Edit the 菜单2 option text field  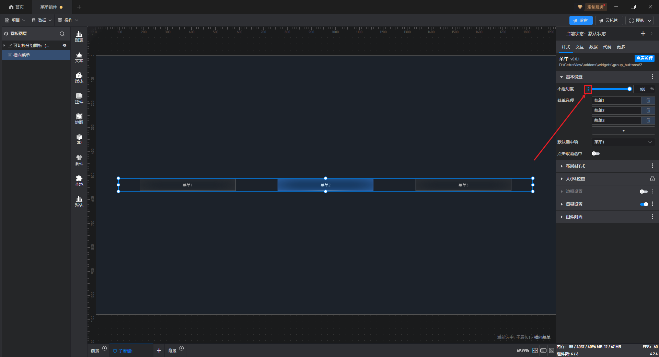[x=616, y=111]
